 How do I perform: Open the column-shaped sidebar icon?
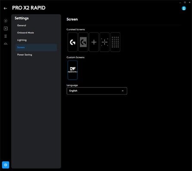pyautogui.click(x=6, y=36)
